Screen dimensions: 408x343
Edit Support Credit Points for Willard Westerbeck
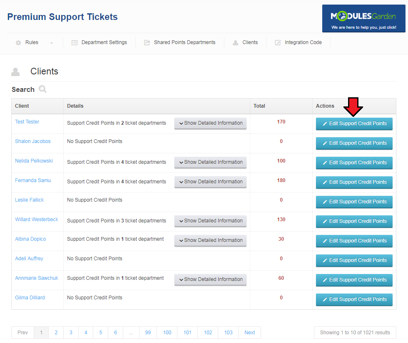point(354,221)
